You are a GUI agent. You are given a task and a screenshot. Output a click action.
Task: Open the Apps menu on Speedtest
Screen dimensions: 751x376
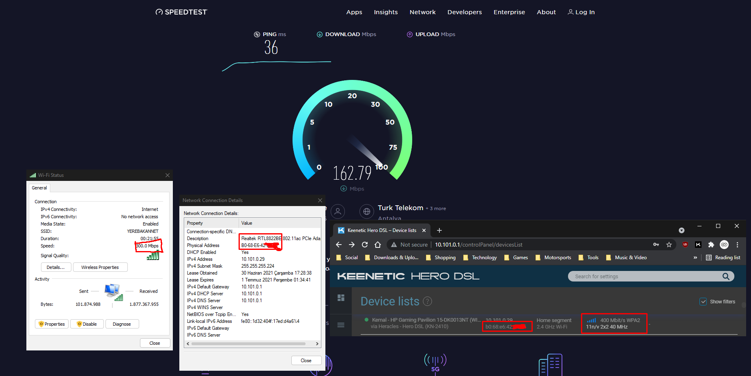[x=354, y=12]
